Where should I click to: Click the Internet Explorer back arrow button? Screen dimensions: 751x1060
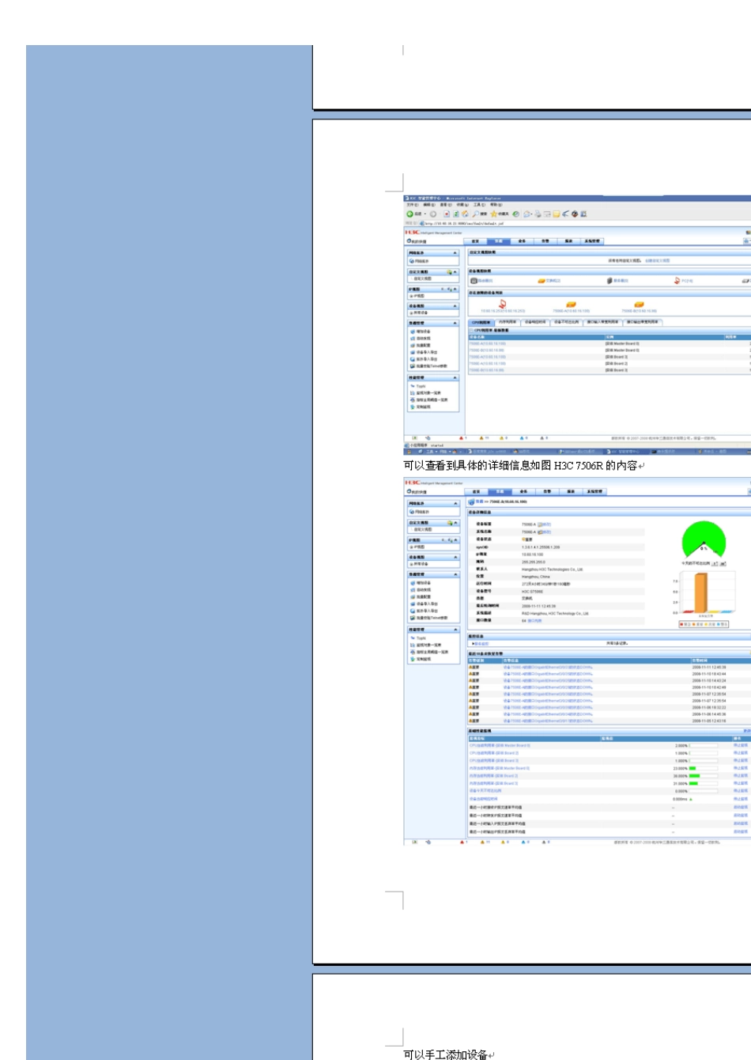(x=410, y=214)
